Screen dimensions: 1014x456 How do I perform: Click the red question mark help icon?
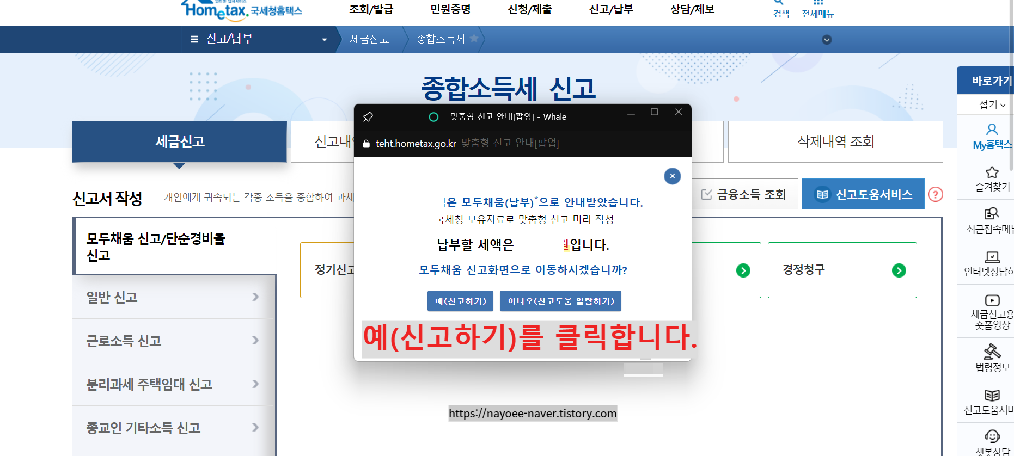[x=936, y=194]
